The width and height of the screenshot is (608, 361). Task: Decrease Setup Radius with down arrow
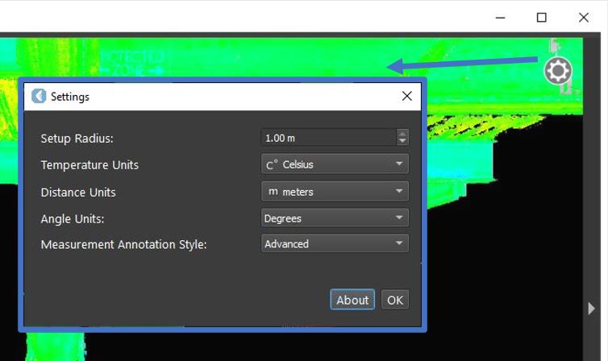coord(402,142)
